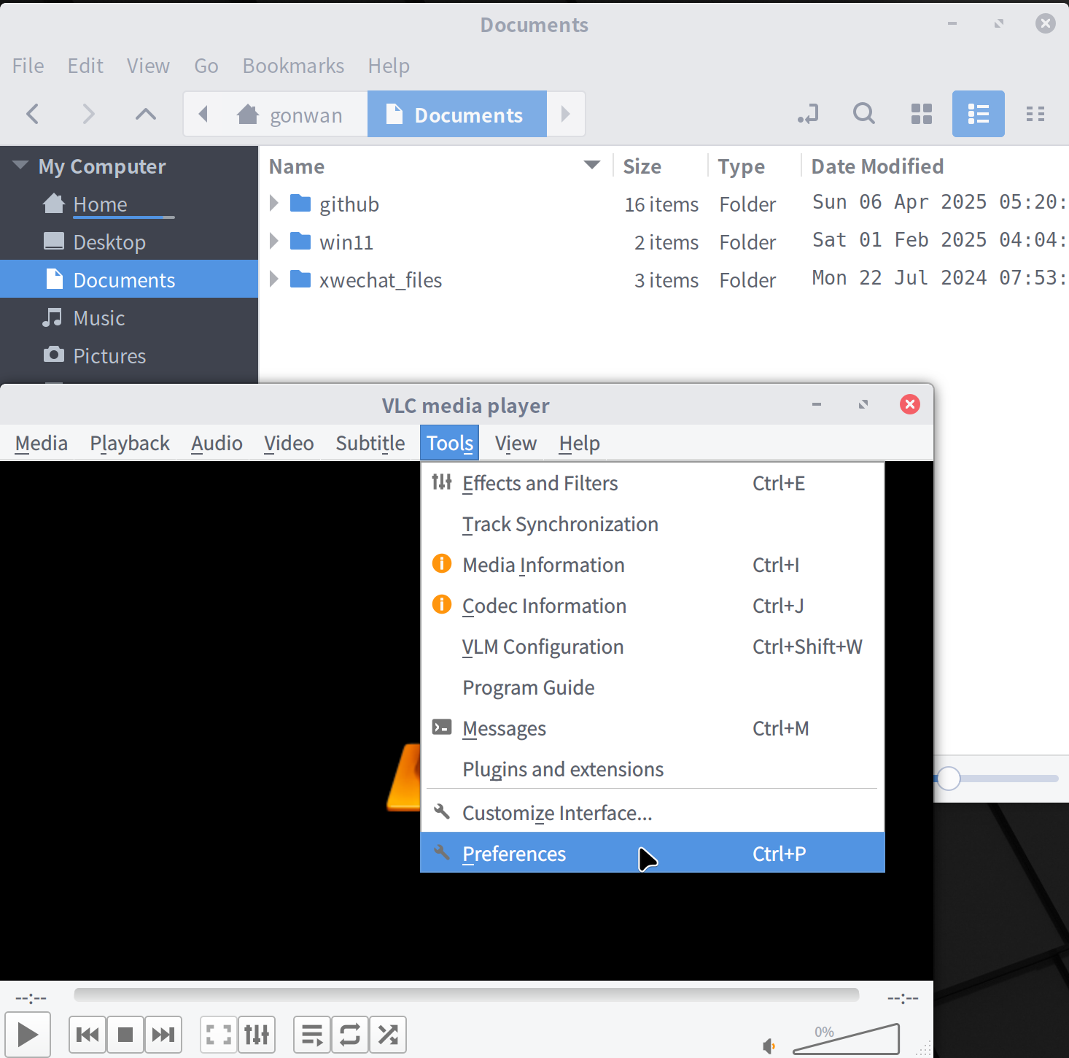Mute VLC audio via speaker icon

click(x=769, y=1046)
